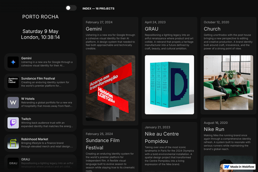Click the Church card heading

(x=212, y=29)
